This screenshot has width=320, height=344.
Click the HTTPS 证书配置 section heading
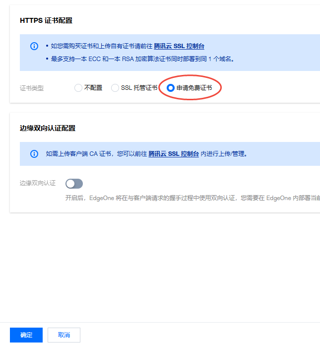[x=46, y=20]
